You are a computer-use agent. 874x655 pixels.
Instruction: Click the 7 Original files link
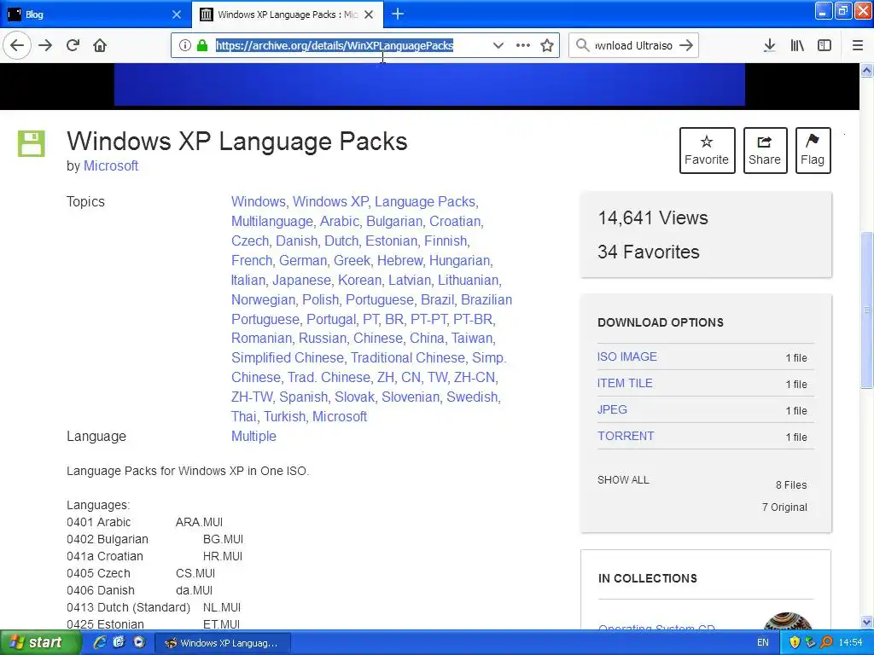[784, 507]
